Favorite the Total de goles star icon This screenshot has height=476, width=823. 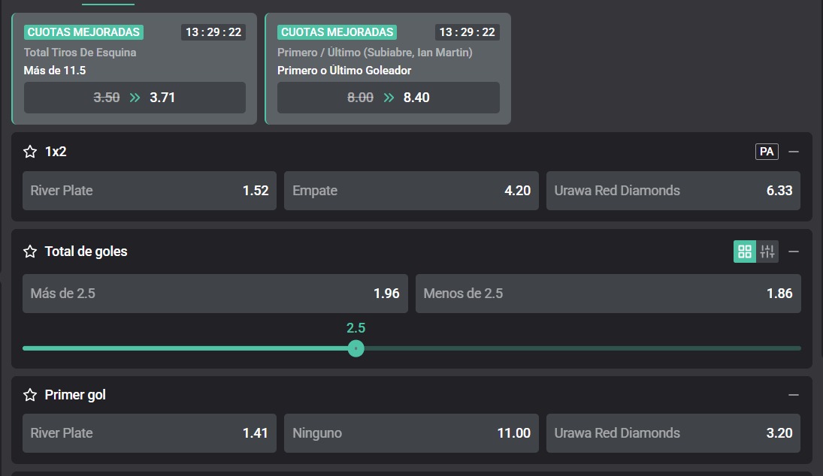tap(30, 252)
